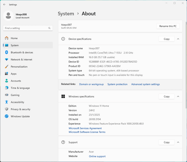This screenshot has width=187, height=162.
Task: Maximize the Settings window
Action: point(174,3)
